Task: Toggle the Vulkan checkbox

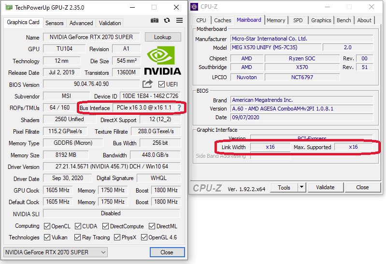Action: click(x=47, y=237)
